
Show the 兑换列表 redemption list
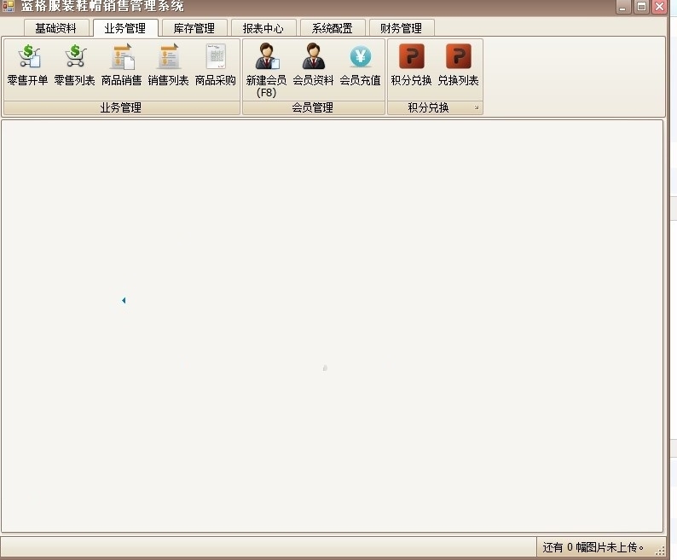458,65
